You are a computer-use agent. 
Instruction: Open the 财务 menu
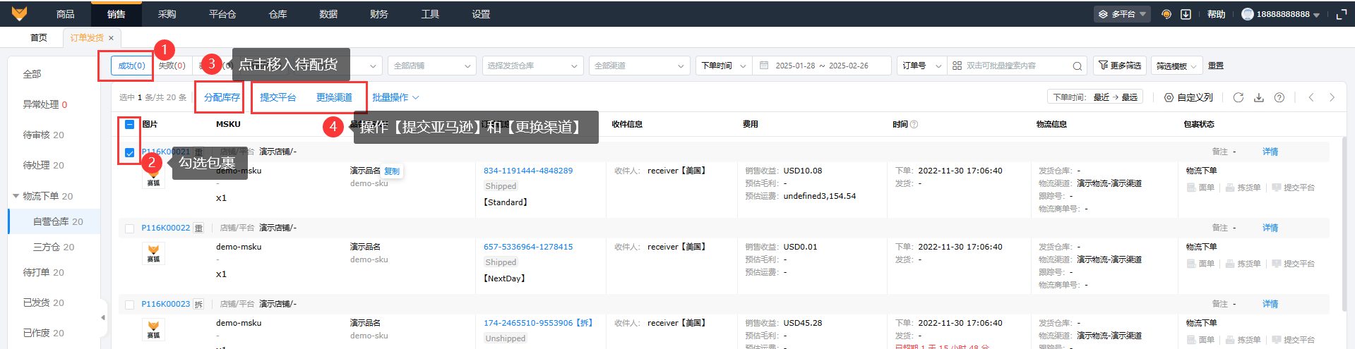[x=379, y=14]
